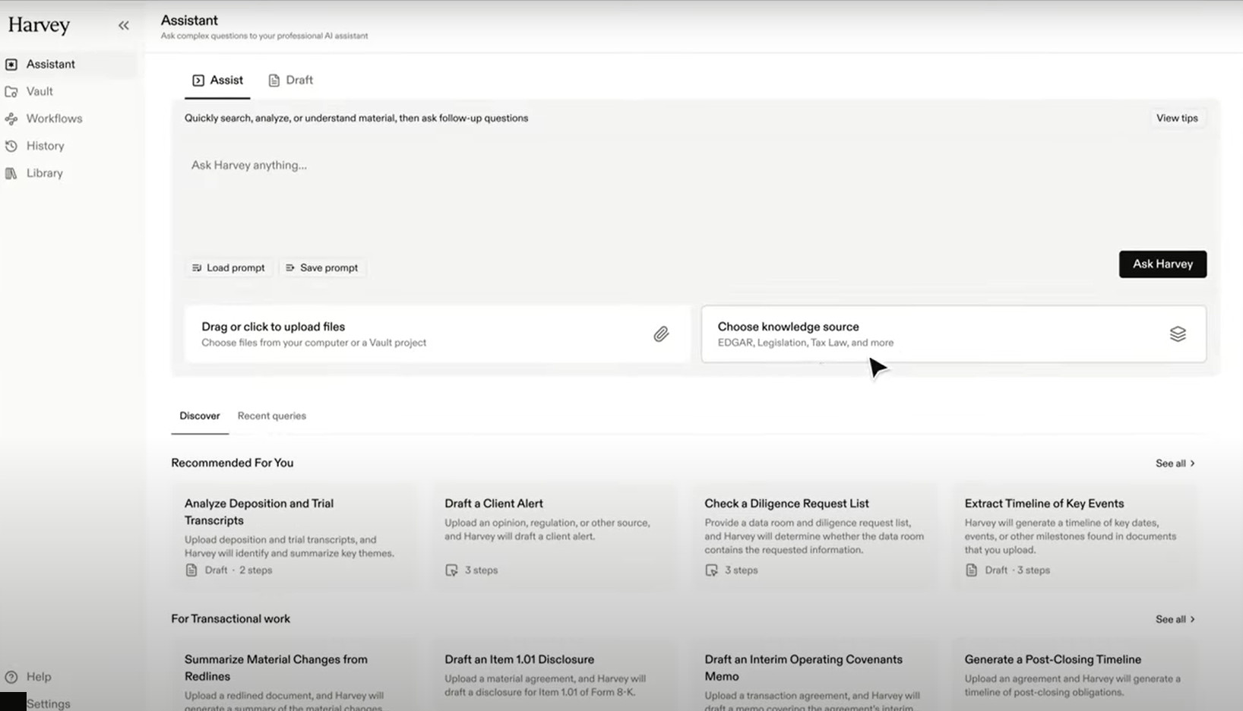Open Library in the sidebar
1243x711 pixels.
tap(69, 173)
